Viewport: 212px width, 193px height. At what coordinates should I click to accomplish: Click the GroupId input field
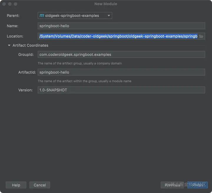(121, 55)
